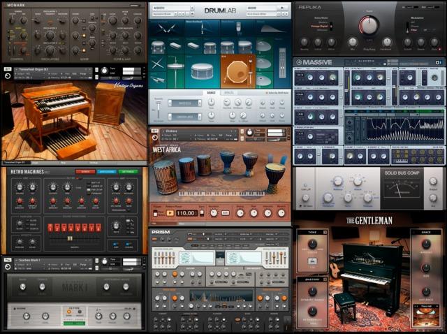This screenshot has height=334, width=447.
Task: Open the Piano Hall selector in The Gentleman
Action: (426, 306)
